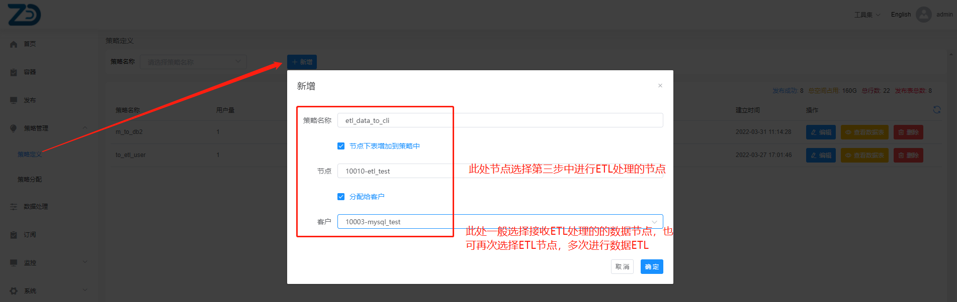The height and width of the screenshot is (302, 957).
Task: Close the 新增 dialog with X
Action: click(x=660, y=86)
